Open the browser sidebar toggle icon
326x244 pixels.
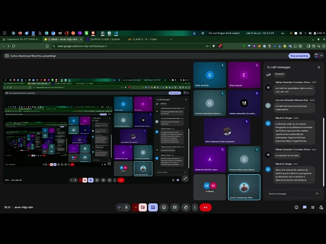tap(308, 46)
